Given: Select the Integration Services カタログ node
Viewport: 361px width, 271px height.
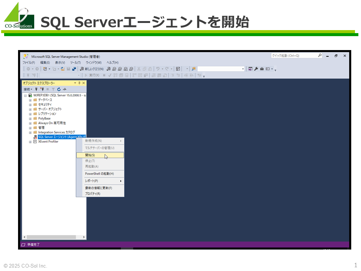Looking at the screenshot, I should pyautogui.click(x=56, y=132).
